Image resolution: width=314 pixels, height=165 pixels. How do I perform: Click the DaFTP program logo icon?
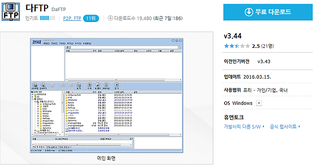[x=11, y=12]
